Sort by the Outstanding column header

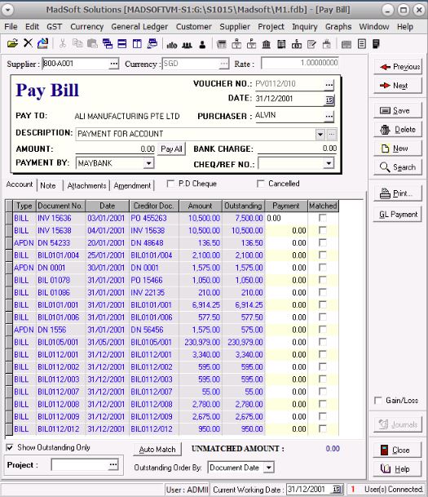(x=243, y=206)
